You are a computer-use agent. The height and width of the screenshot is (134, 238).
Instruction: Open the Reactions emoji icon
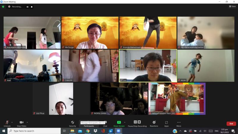154,122
